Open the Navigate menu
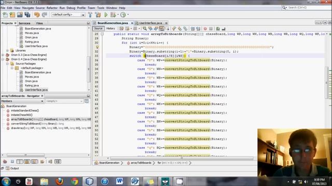Viewport: 332px width, 186px height. tap(28, 8)
